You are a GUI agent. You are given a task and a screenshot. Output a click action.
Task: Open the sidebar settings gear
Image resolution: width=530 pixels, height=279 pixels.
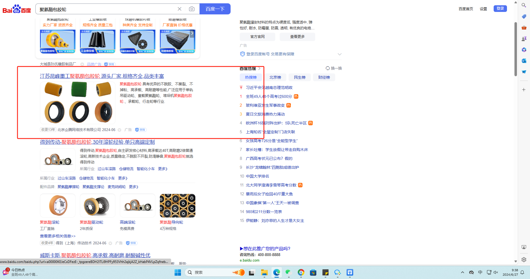click(524, 260)
